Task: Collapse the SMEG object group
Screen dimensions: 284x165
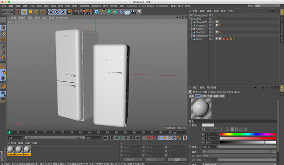Action: coord(190,19)
